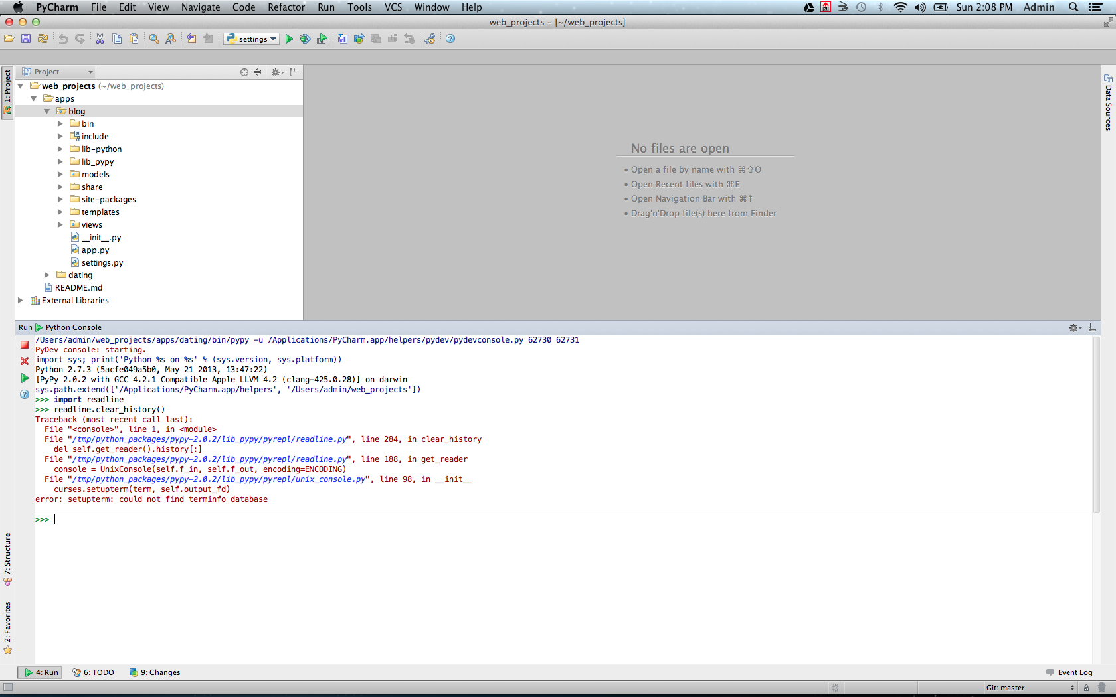Viewport: 1116px width, 697px height.
Task: Expand the templates folder
Action: click(x=60, y=212)
